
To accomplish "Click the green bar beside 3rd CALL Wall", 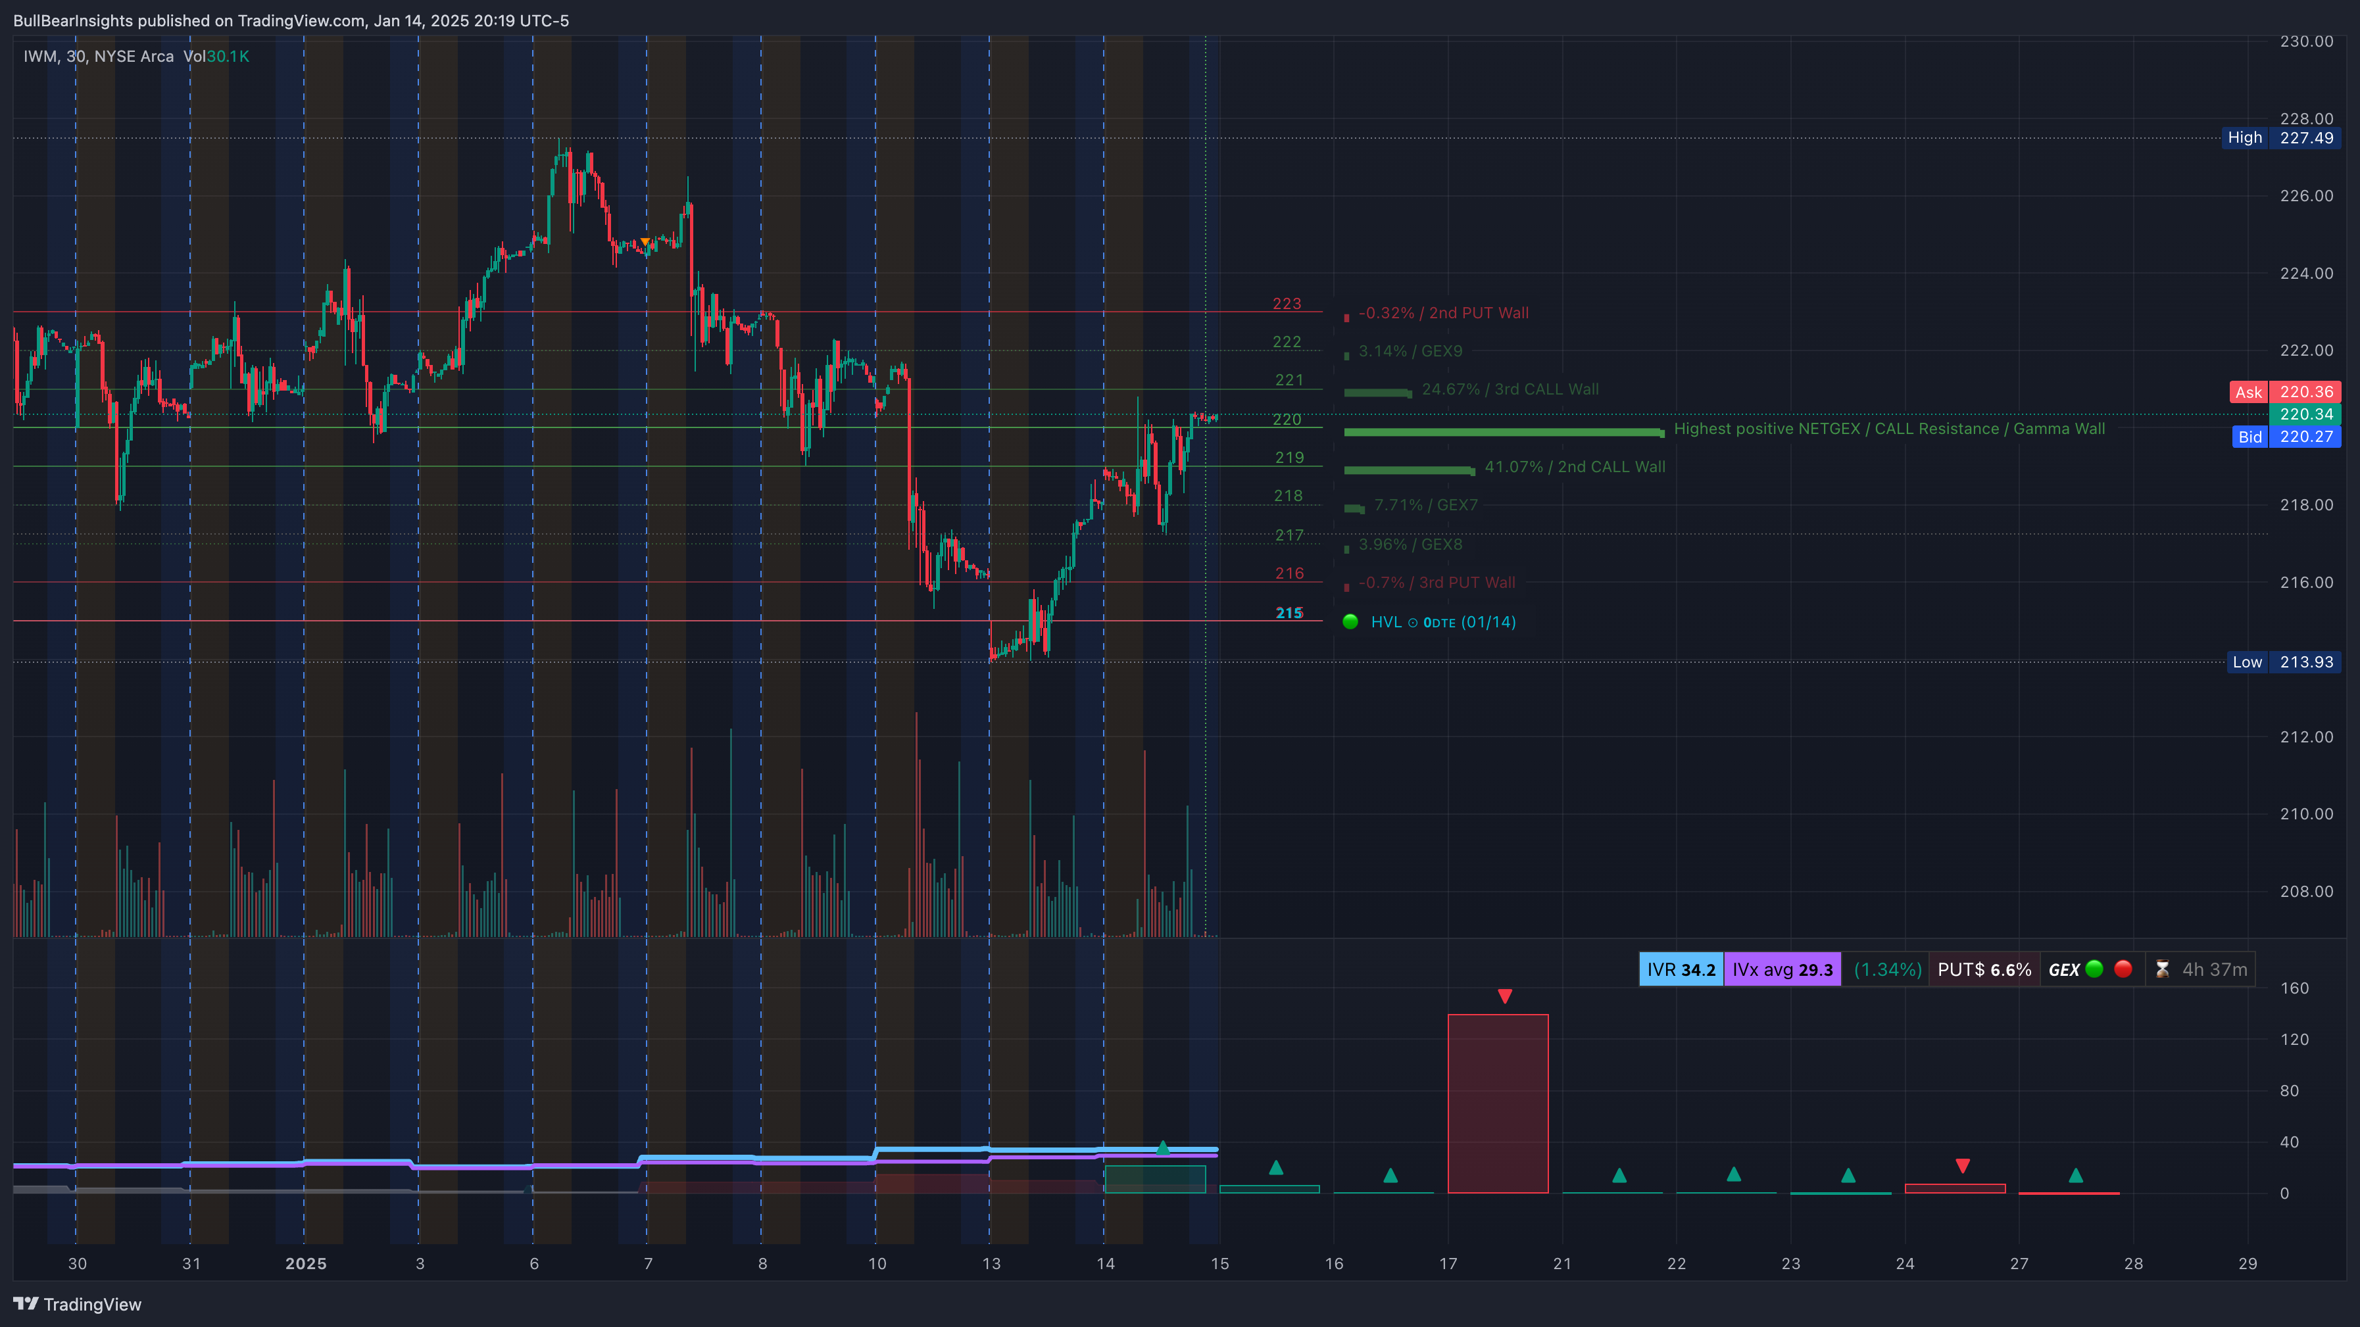I will click(1378, 393).
